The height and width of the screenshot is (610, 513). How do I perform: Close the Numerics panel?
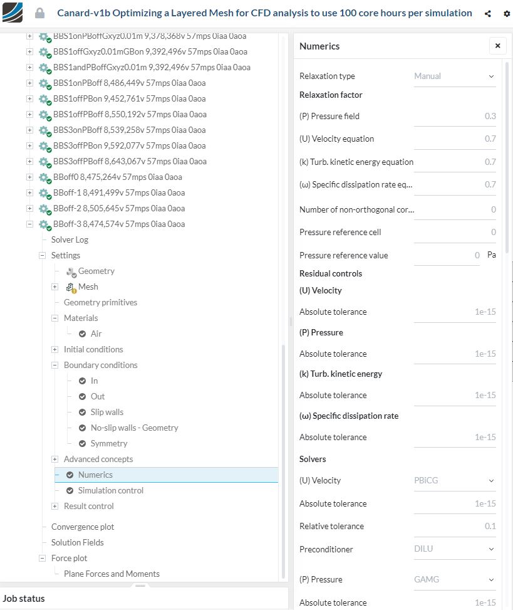click(497, 46)
